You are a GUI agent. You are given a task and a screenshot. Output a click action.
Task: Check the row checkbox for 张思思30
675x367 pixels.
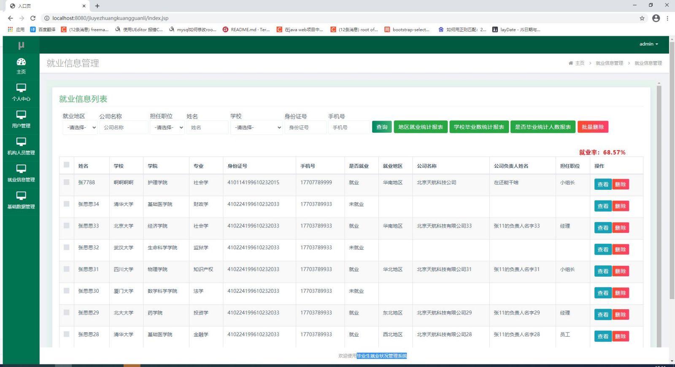click(66, 291)
